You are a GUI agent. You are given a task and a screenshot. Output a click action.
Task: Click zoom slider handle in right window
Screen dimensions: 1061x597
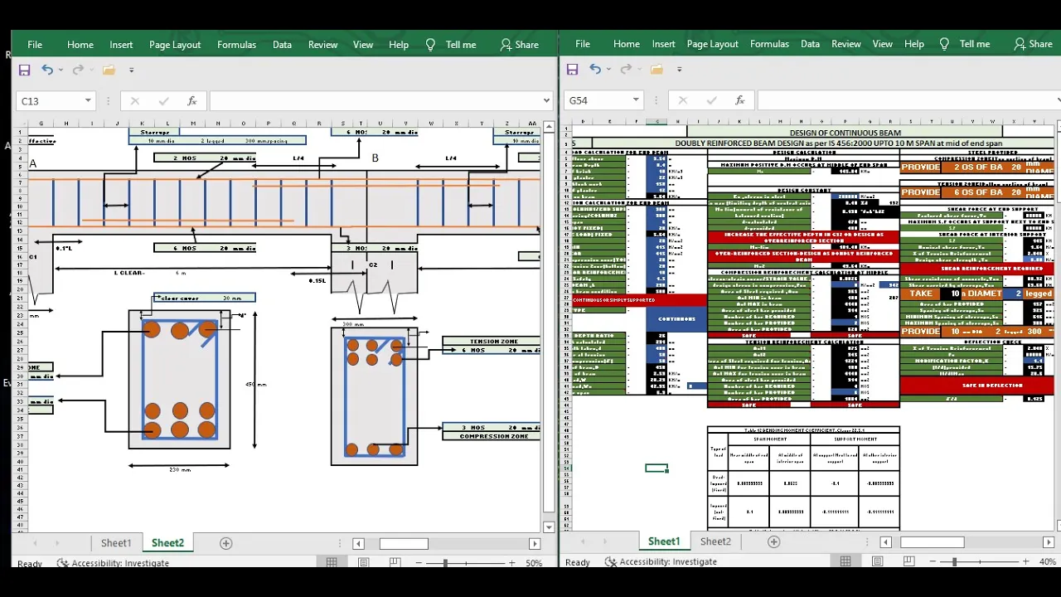pos(954,561)
